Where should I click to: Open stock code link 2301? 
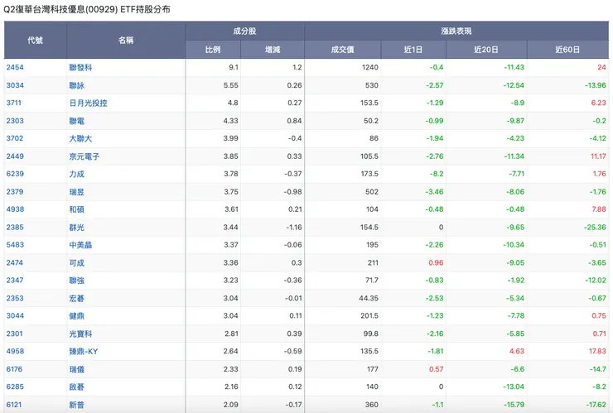[14, 334]
